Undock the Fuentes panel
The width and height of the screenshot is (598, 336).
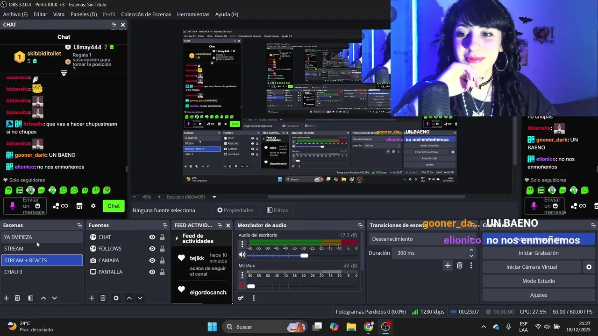tap(165, 225)
